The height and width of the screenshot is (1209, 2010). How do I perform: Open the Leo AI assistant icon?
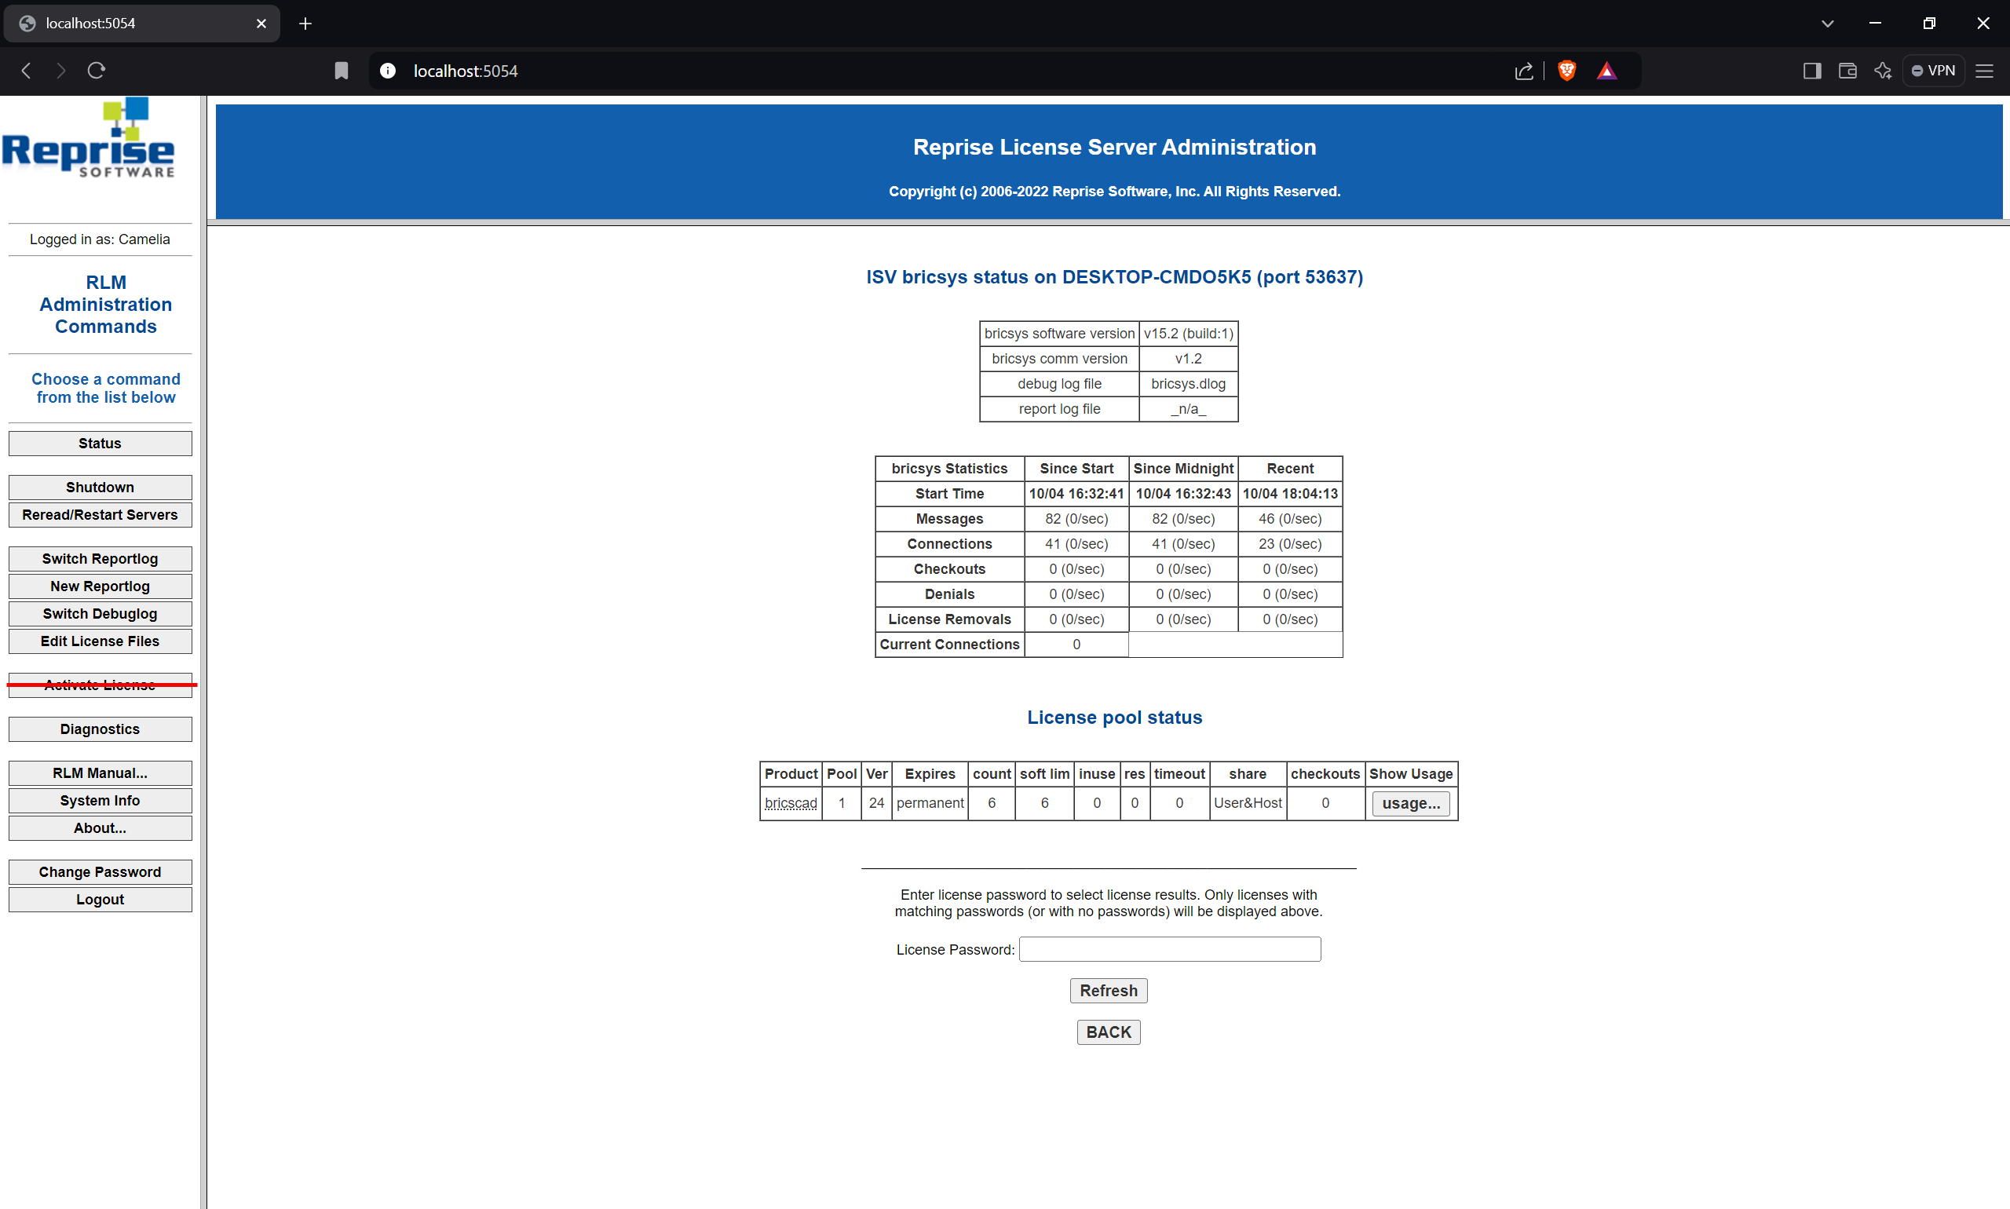pyautogui.click(x=1882, y=71)
